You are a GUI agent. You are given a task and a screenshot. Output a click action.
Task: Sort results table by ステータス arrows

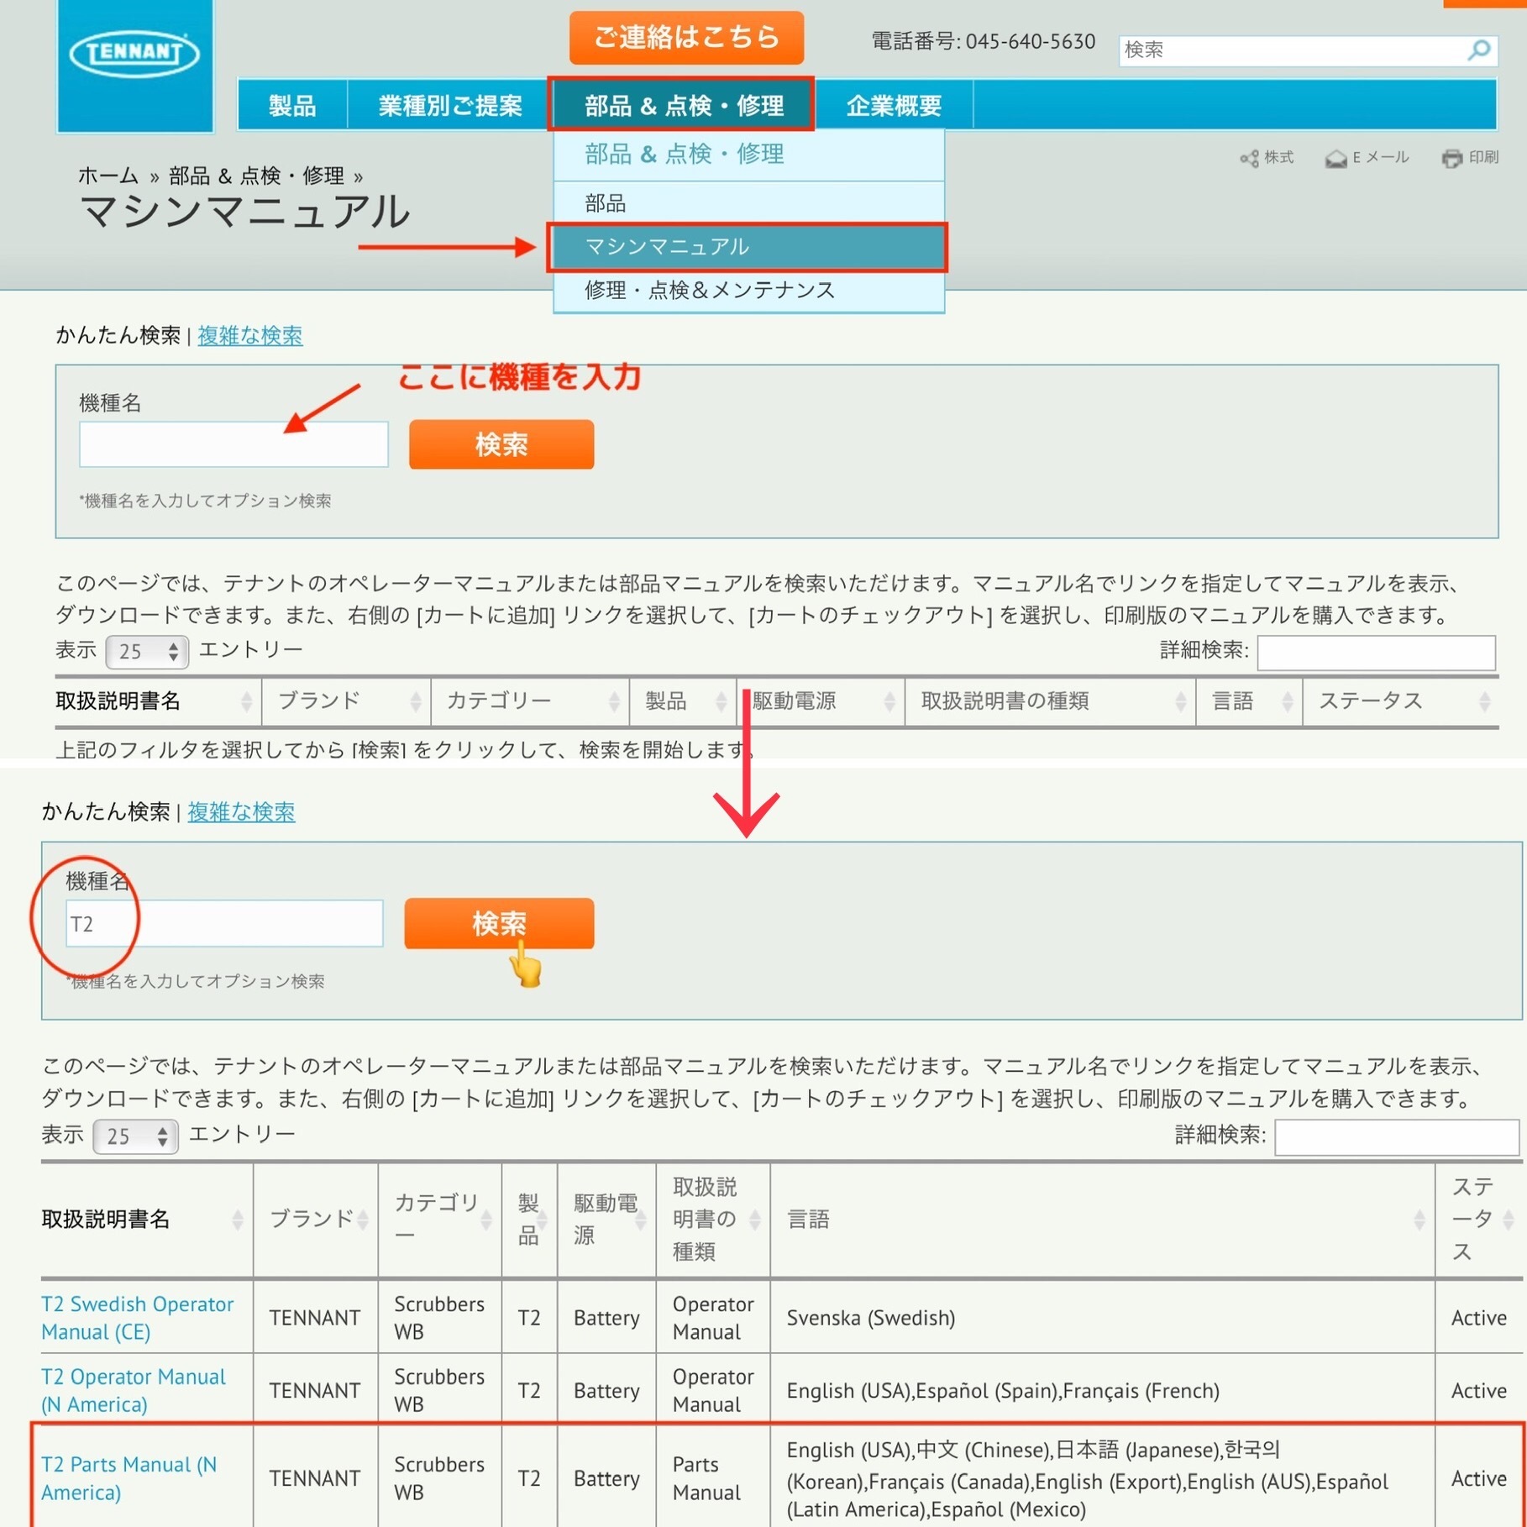pyautogui.click(x=1509, y=1220)
